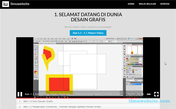Image resolution: width=176 pixels, height=109 pixels.
Task: Expand the Stroke row in Appearance panel
Action: coord(128,70)
